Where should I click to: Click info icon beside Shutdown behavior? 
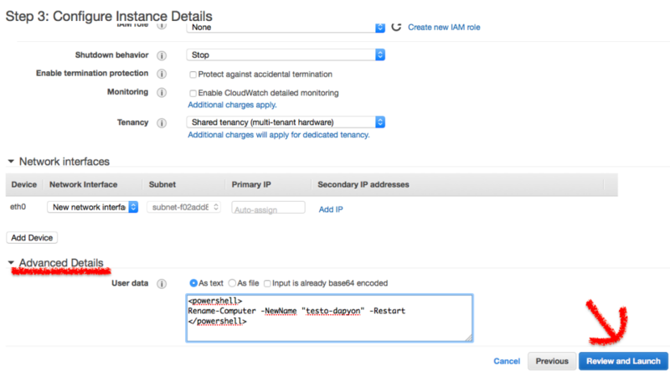[161, 54]
